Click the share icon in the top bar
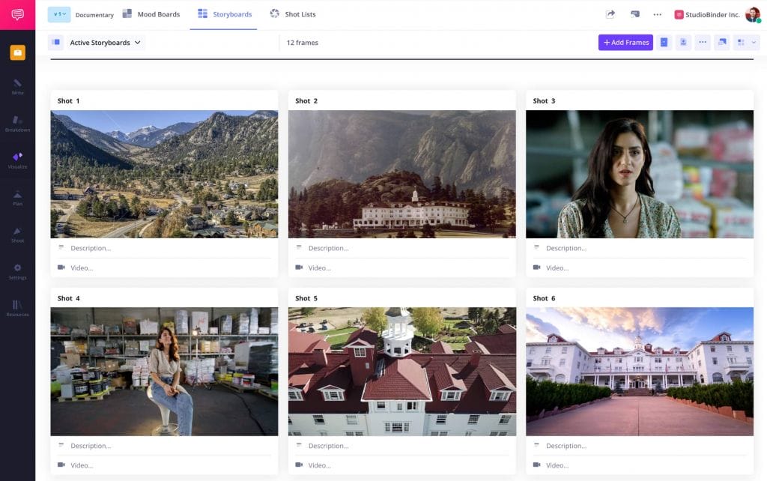The image size is (767, 481). tap(610, 13)
